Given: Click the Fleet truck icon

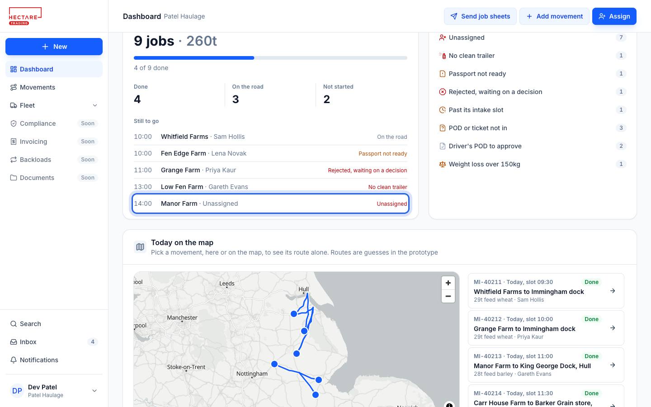Looking at the screenshot, I should [14, 105].
